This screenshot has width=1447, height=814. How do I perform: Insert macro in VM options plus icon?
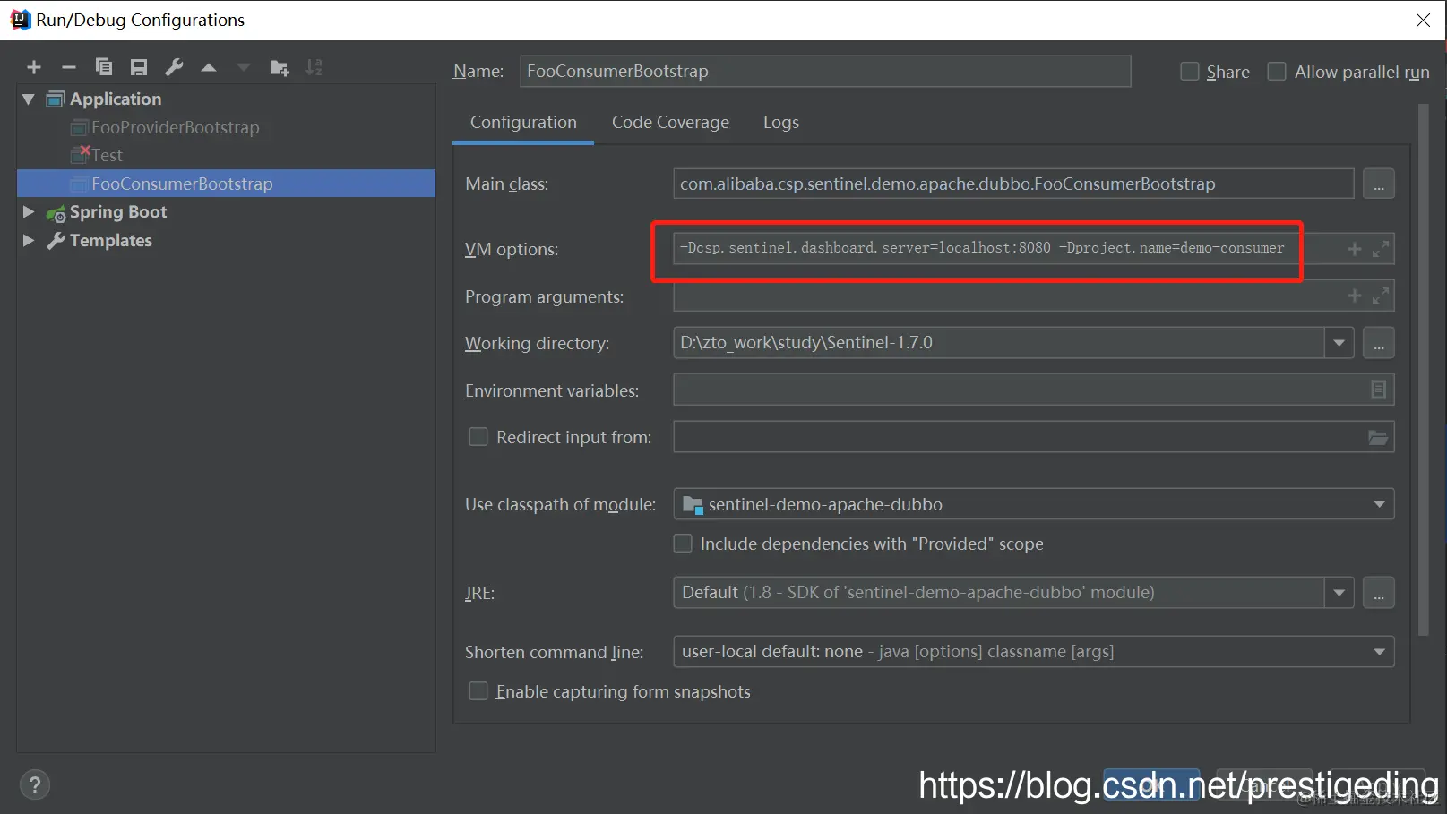point(1355,249)
